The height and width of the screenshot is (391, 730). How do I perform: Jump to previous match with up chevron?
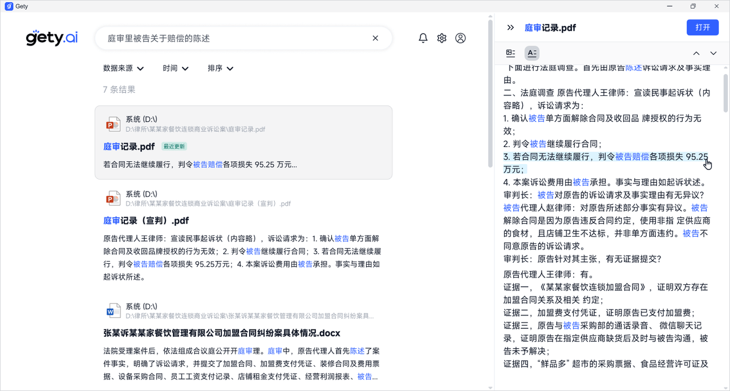coord(696,53)
